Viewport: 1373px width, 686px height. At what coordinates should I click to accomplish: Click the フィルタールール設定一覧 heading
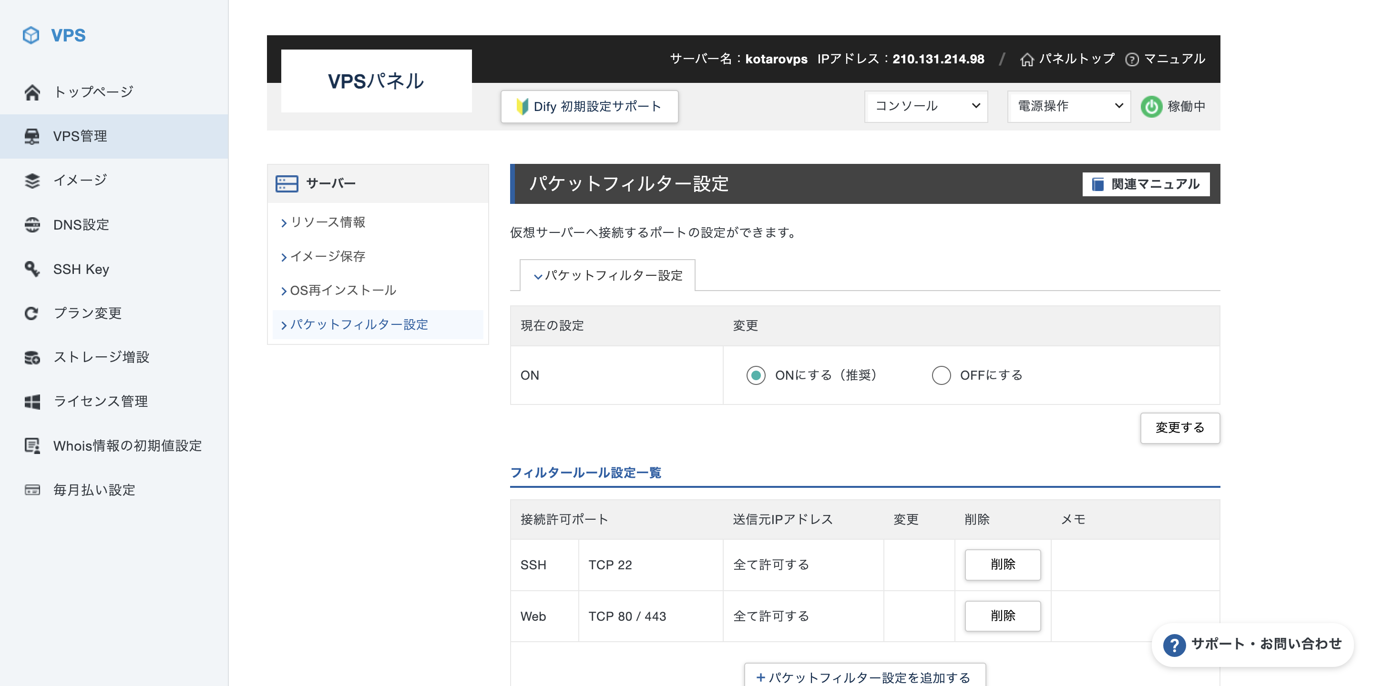pyautogui.click(x=586, y=473)
